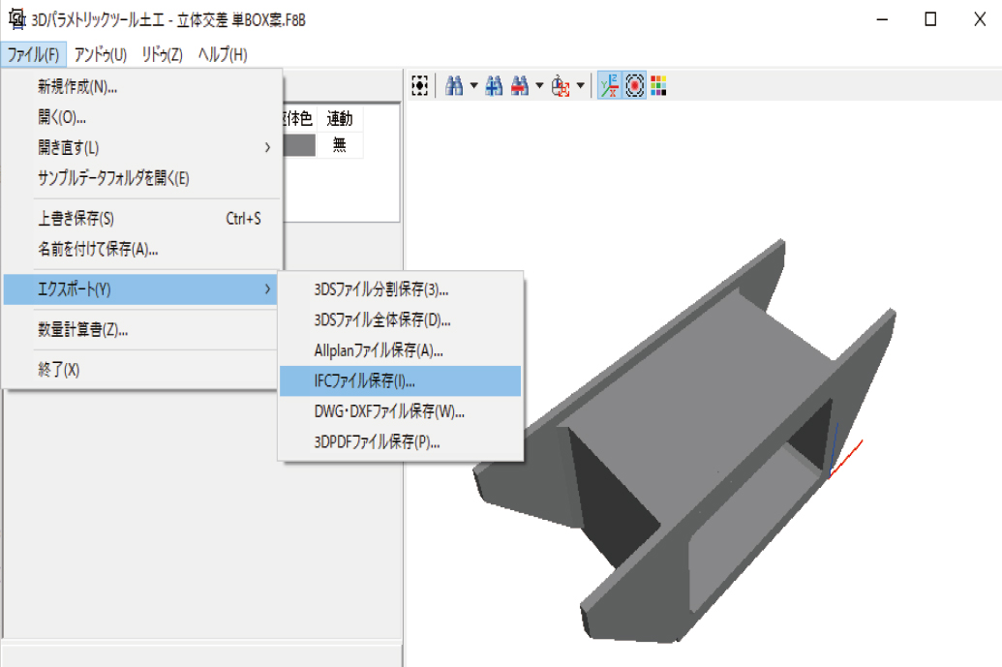
Task: Click the application icon in the title bar
Action: tap(16, 19)
